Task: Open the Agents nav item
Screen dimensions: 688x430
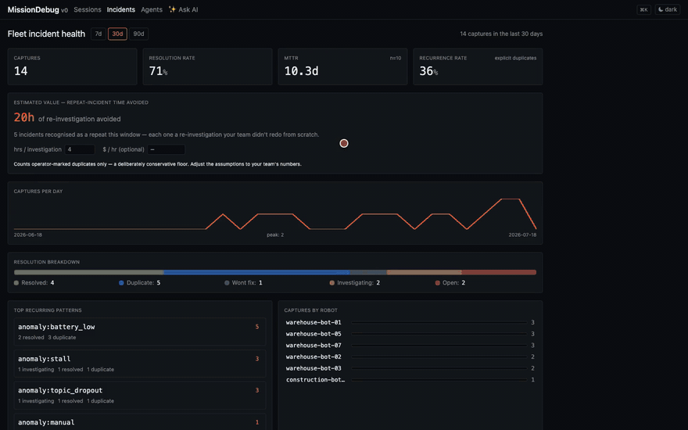Action: point(152,9)
